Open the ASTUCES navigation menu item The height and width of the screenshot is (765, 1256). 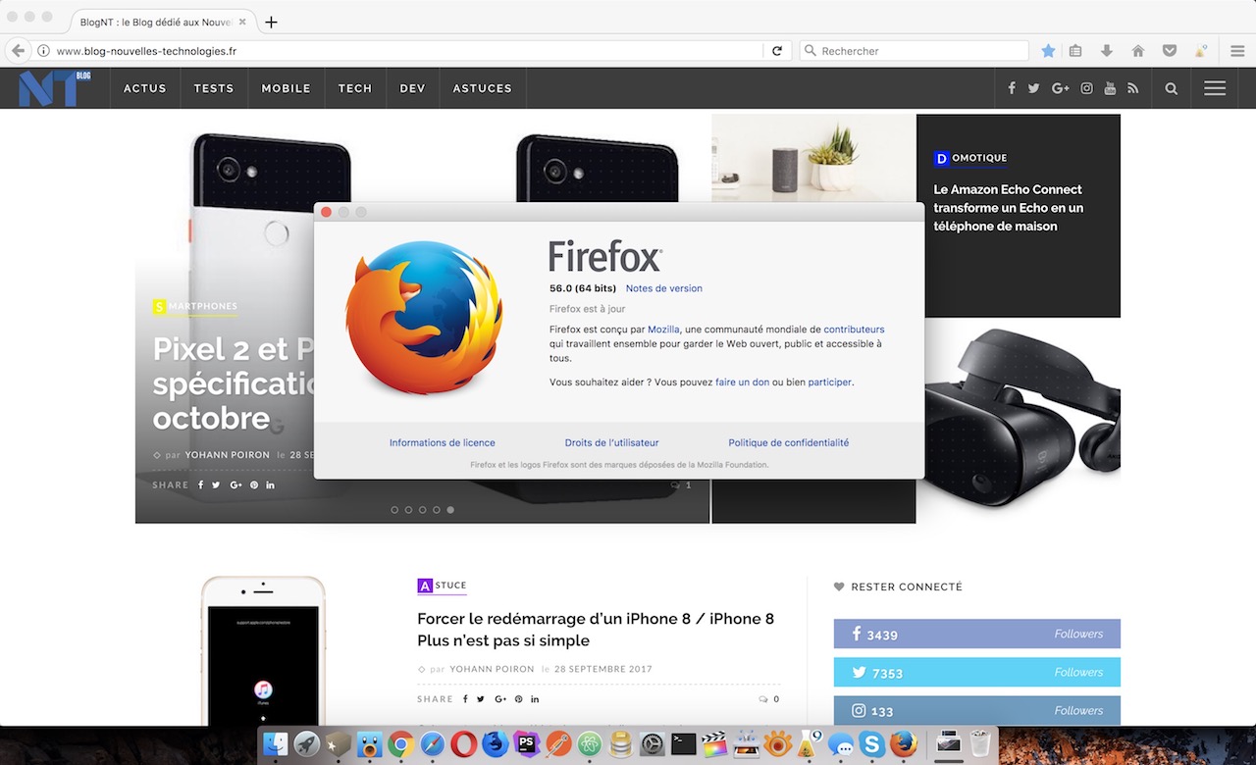click(x=482, y=88)
